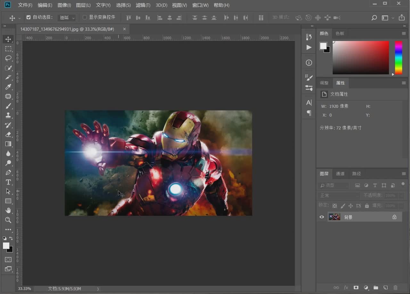Screen dimensions: 410x294
Task: Open the Info panel icon
Action: [309, 63]
